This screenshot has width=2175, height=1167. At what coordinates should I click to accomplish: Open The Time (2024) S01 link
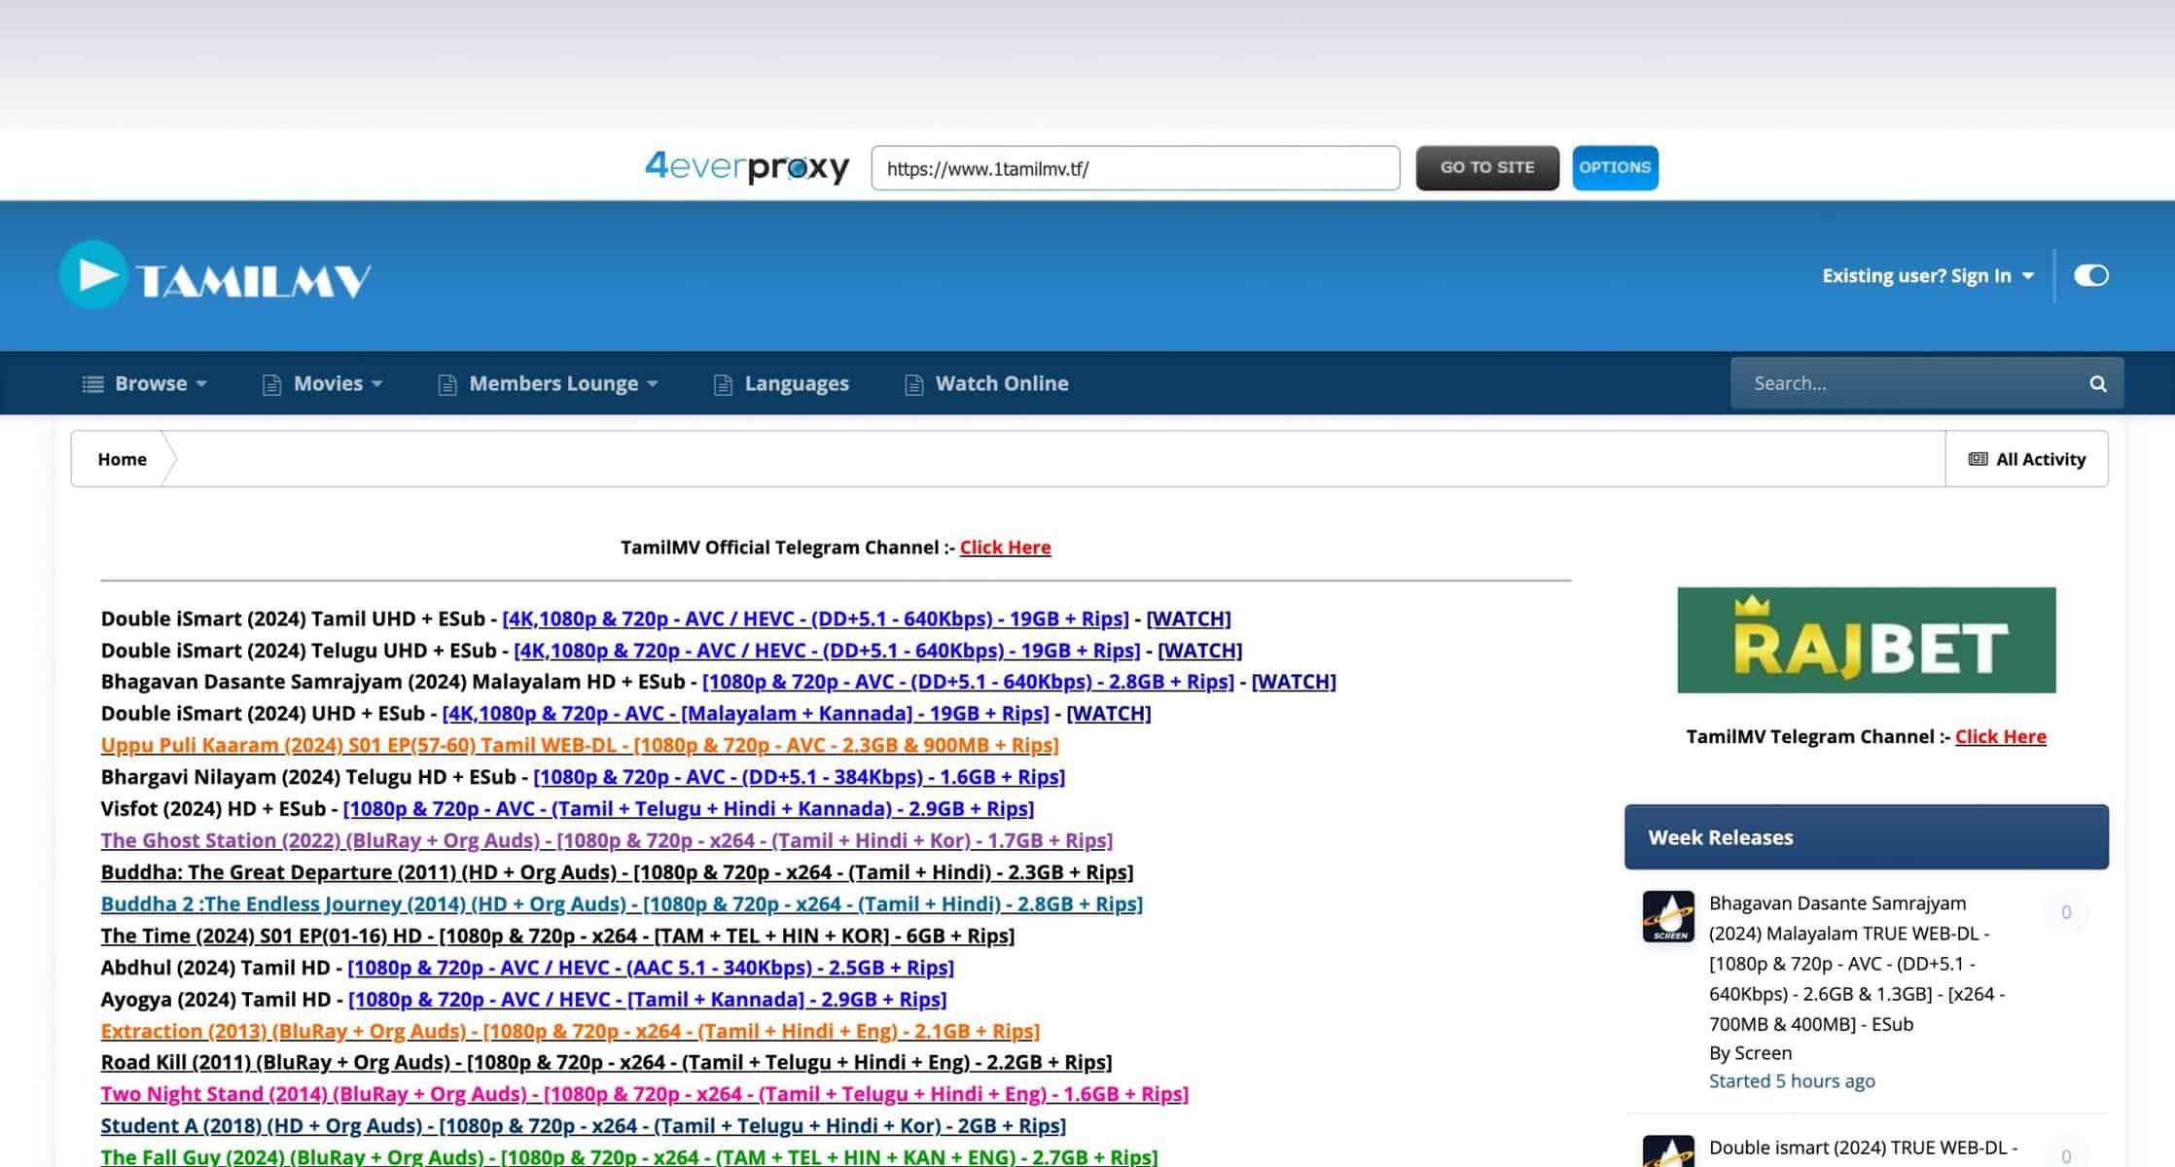pyautogui.click(x=557, y=936)
